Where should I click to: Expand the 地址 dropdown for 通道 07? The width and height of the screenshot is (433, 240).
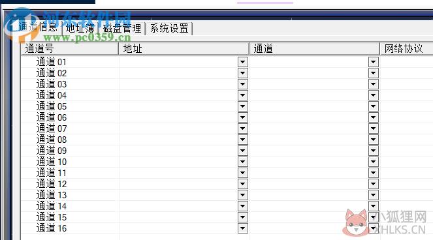click(x=243, y=128)
